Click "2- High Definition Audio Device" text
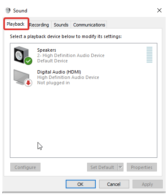166x195 pixels. (x=71, y=55)
